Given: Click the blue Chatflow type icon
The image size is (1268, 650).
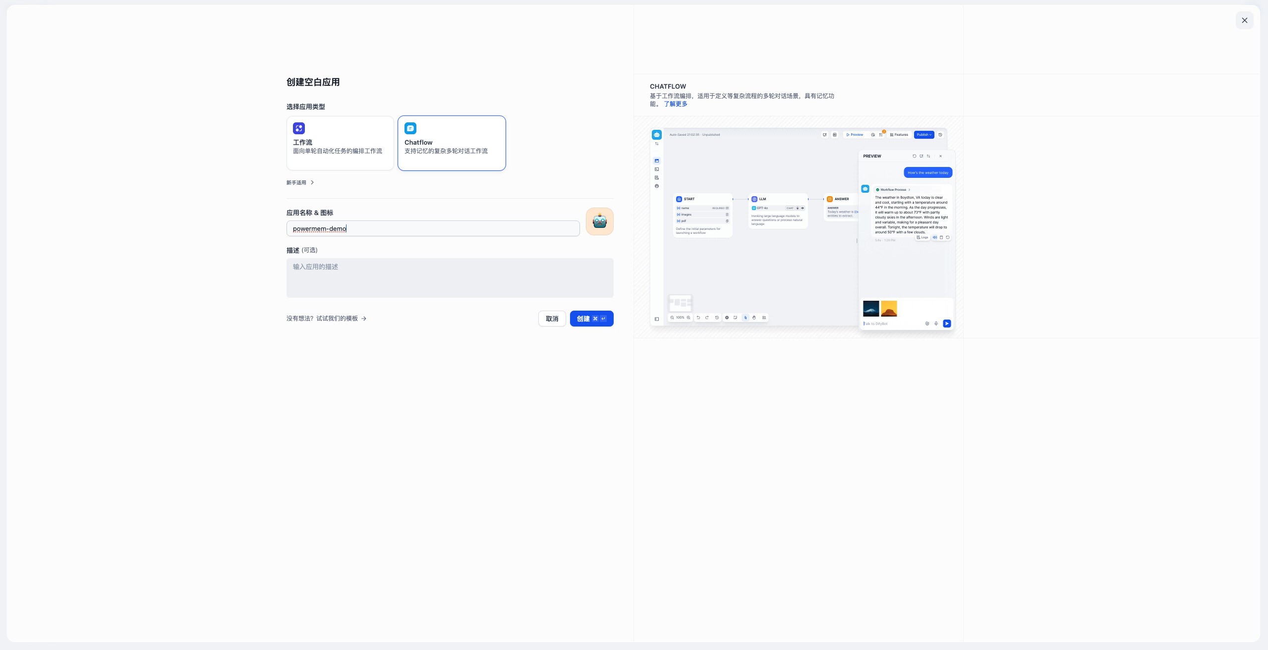Looking at the screenshot, I should [x=410, y=128].
